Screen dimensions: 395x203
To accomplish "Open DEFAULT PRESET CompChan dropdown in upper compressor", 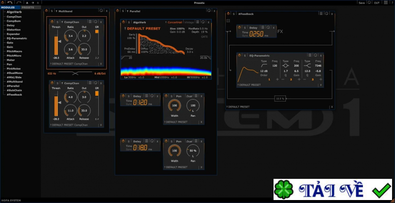I will click(x=69, y=64).
